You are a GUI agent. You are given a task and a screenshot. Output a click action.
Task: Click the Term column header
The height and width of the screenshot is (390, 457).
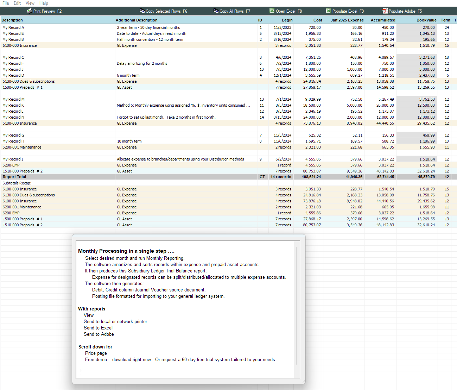(445, 20)
